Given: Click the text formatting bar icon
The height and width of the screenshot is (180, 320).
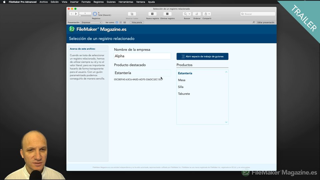Looking at the screenshot, I should tap(254, 22).
